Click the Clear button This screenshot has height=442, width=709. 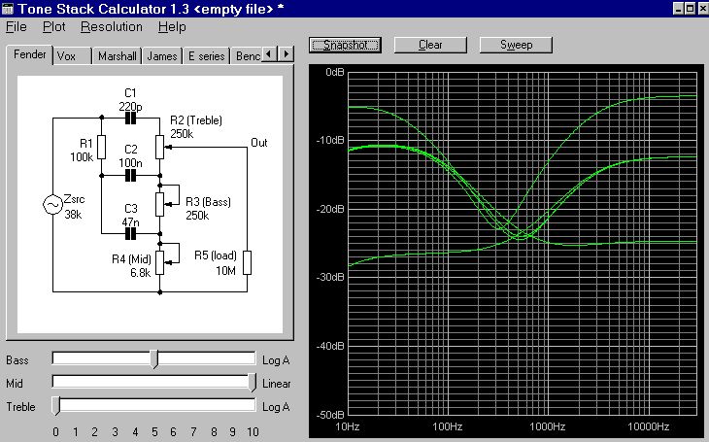[430, 45]
